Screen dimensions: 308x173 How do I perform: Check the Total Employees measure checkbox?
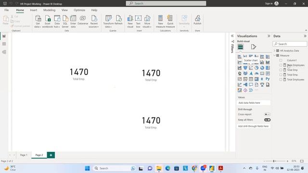click(x=281, y=80)
